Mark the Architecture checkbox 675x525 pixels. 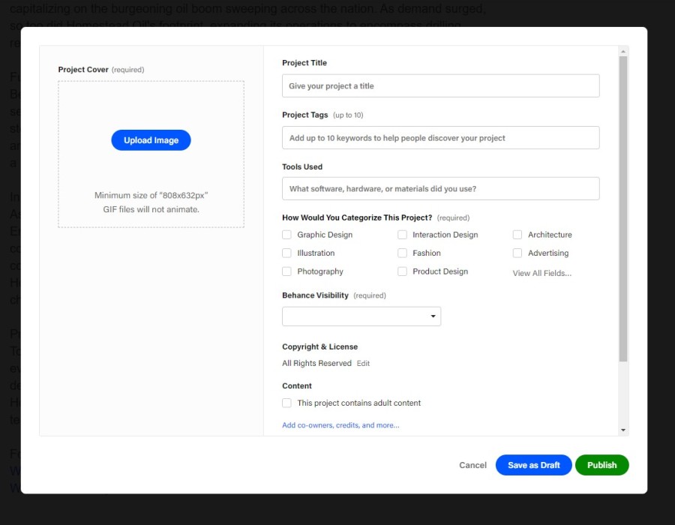tap(517, 235)
